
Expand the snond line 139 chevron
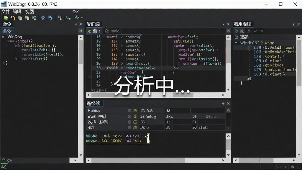pos(122,63)
